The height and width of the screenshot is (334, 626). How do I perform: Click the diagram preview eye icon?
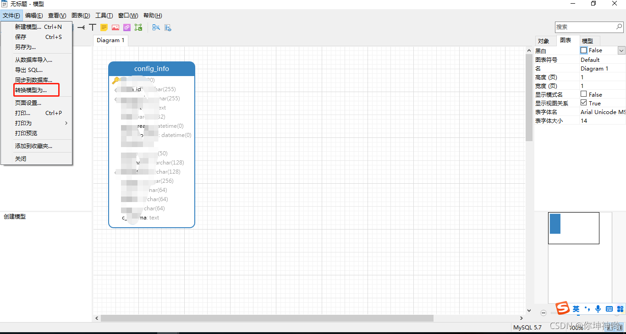click(x=168, y=27)
